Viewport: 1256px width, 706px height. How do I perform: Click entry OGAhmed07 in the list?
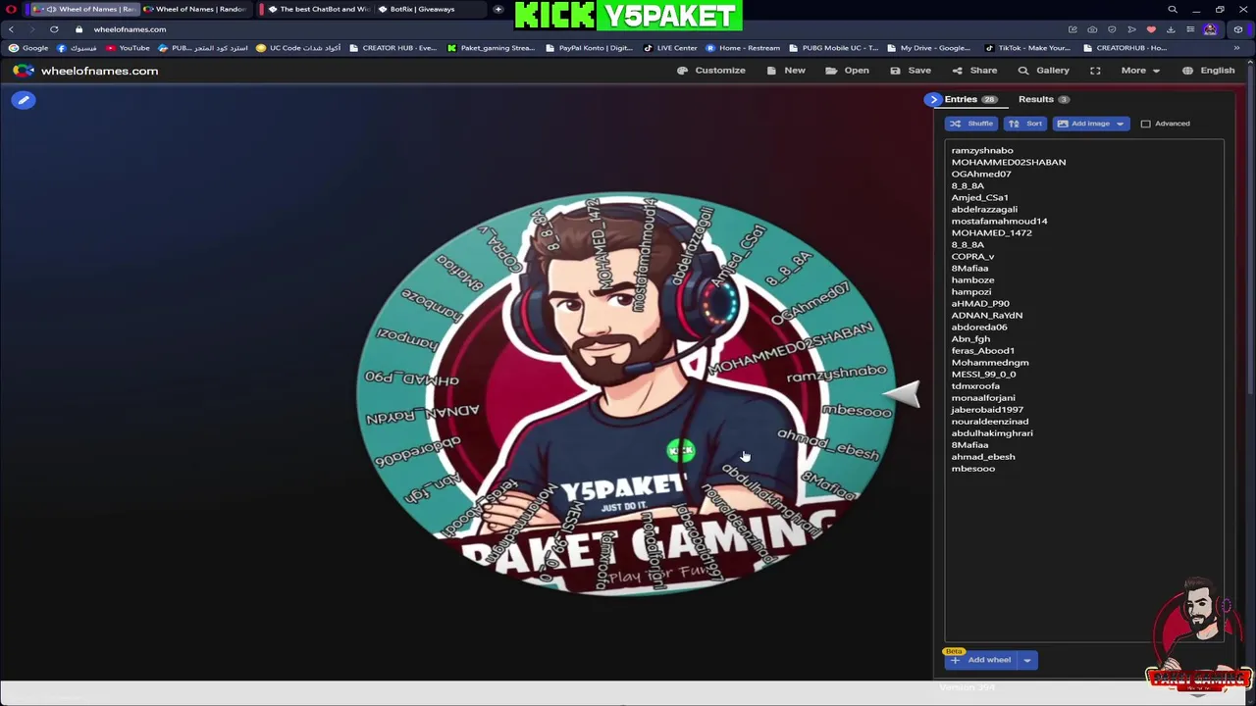(981, 175)
